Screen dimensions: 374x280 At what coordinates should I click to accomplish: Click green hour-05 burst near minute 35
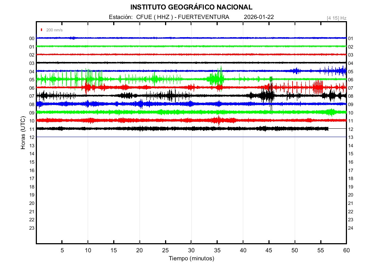point(218,77)
